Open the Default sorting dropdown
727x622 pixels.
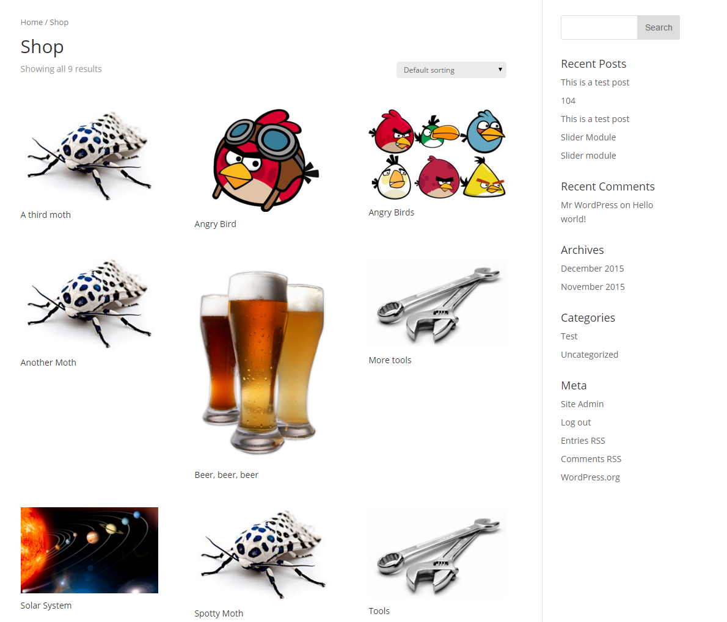[x=451, y=70]
